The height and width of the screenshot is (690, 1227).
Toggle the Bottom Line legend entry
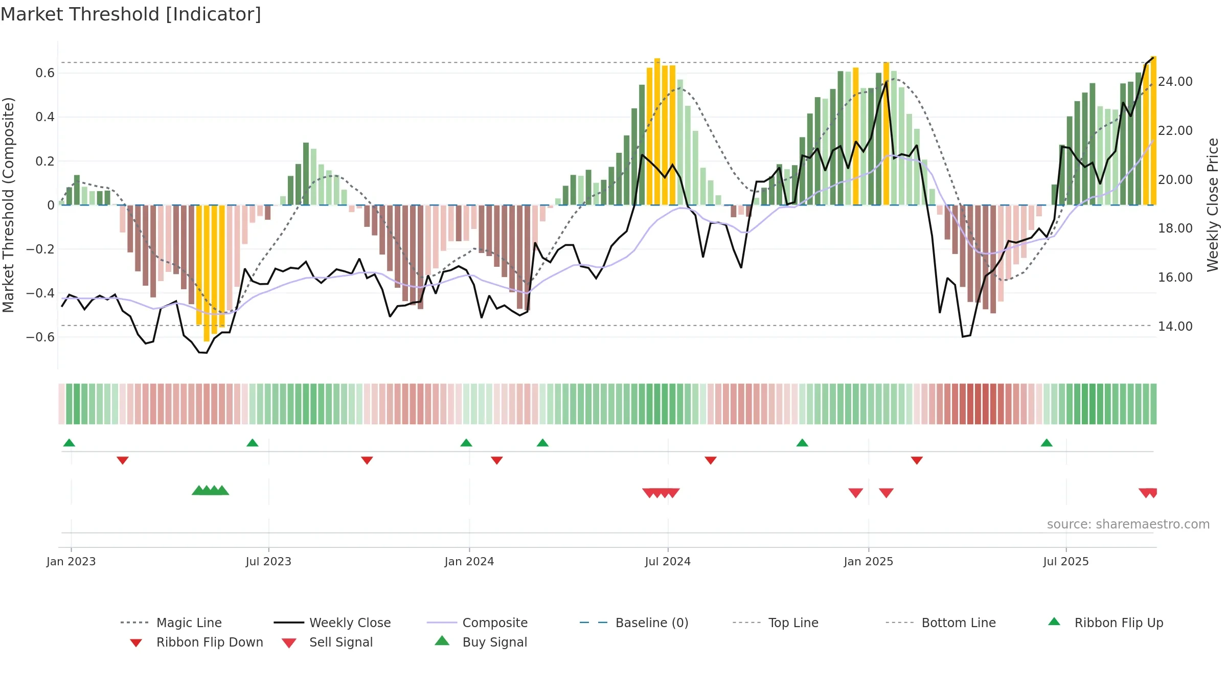click(x=941, y=623)
